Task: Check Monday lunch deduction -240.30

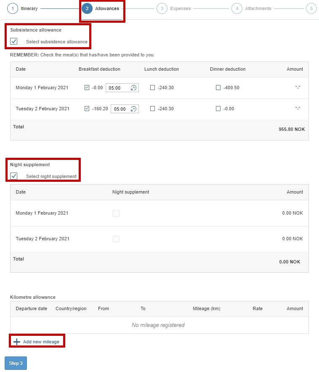Action: (x=152, y=88)
